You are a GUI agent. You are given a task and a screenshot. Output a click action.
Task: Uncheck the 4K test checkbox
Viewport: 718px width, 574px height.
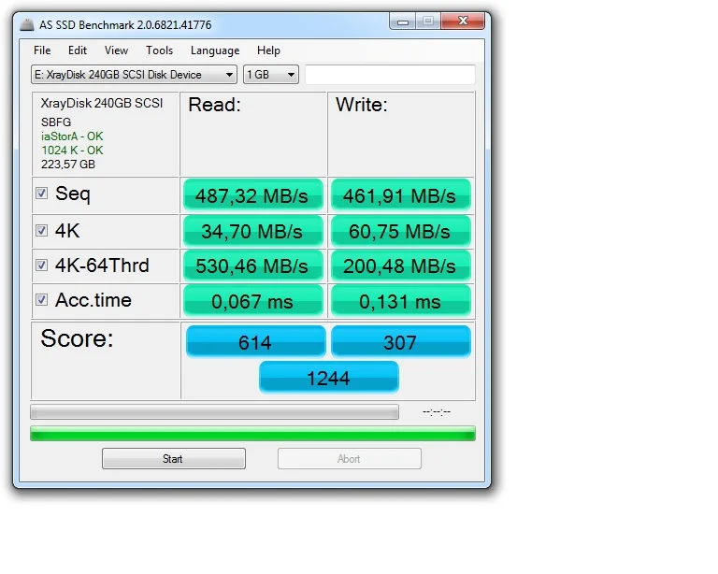(x=42, y=230)
